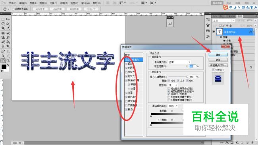258x145 pixels.
Task: Select the History Brush tool
Action: click(8, 37)
